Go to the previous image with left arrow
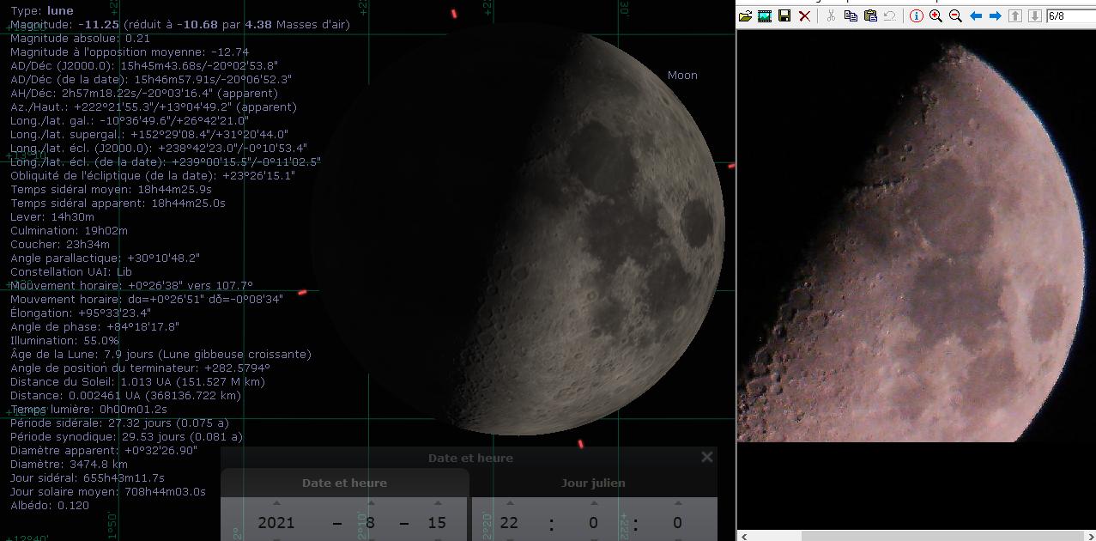1096x541 pixels. (x=976, y=16)
